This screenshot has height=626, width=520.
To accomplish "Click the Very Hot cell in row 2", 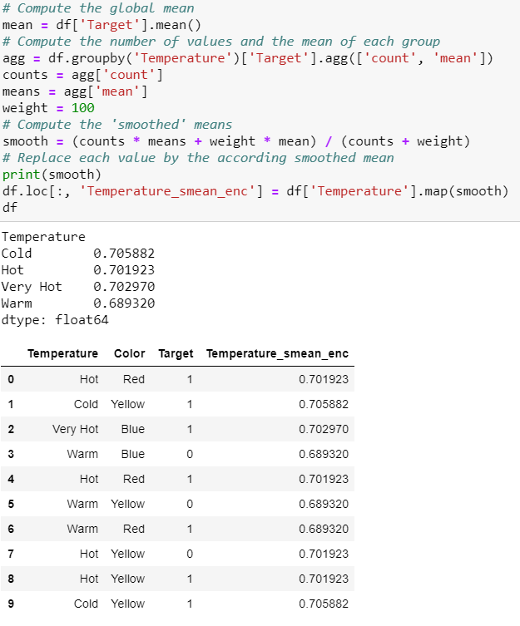I will pos(75,429).
